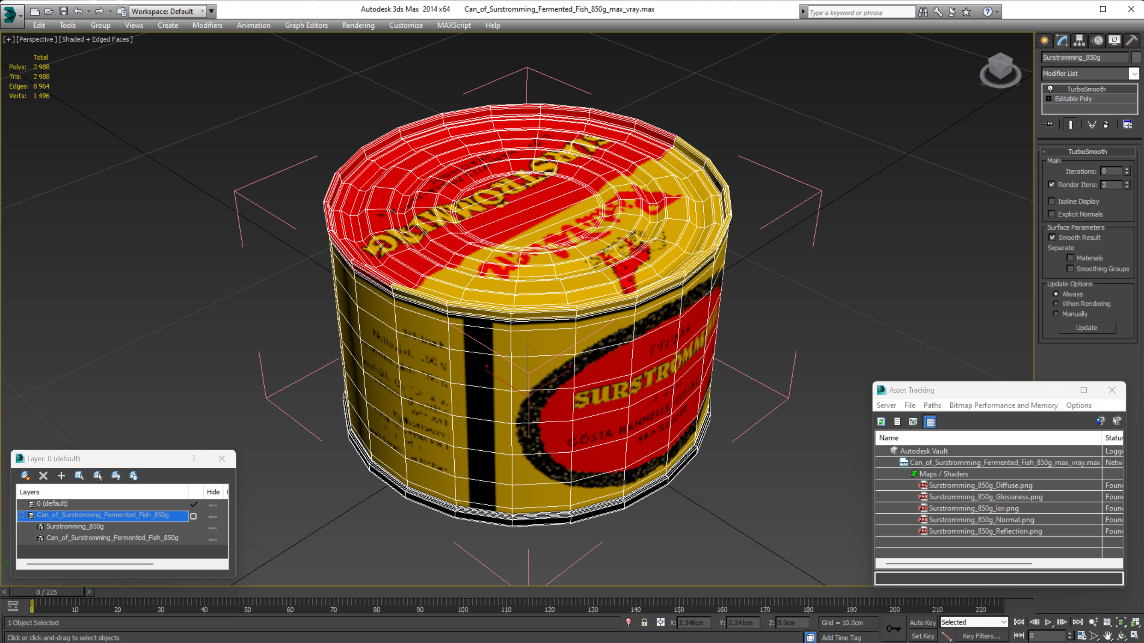The width and height of the screenshot is (1144, 643).
Task: Open the Rendering menu
Action: 358,25
